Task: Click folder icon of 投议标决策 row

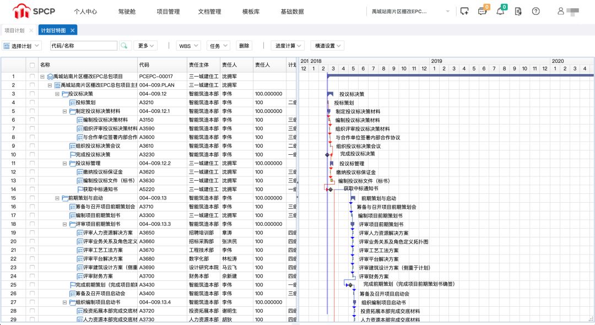Action: click(65, 94)
